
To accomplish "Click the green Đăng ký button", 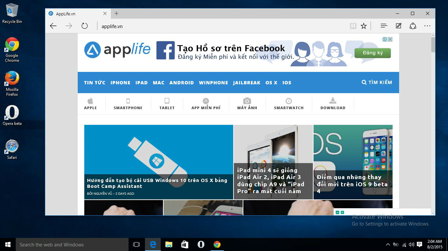I will pyautogui.click(x=373, y=53).
